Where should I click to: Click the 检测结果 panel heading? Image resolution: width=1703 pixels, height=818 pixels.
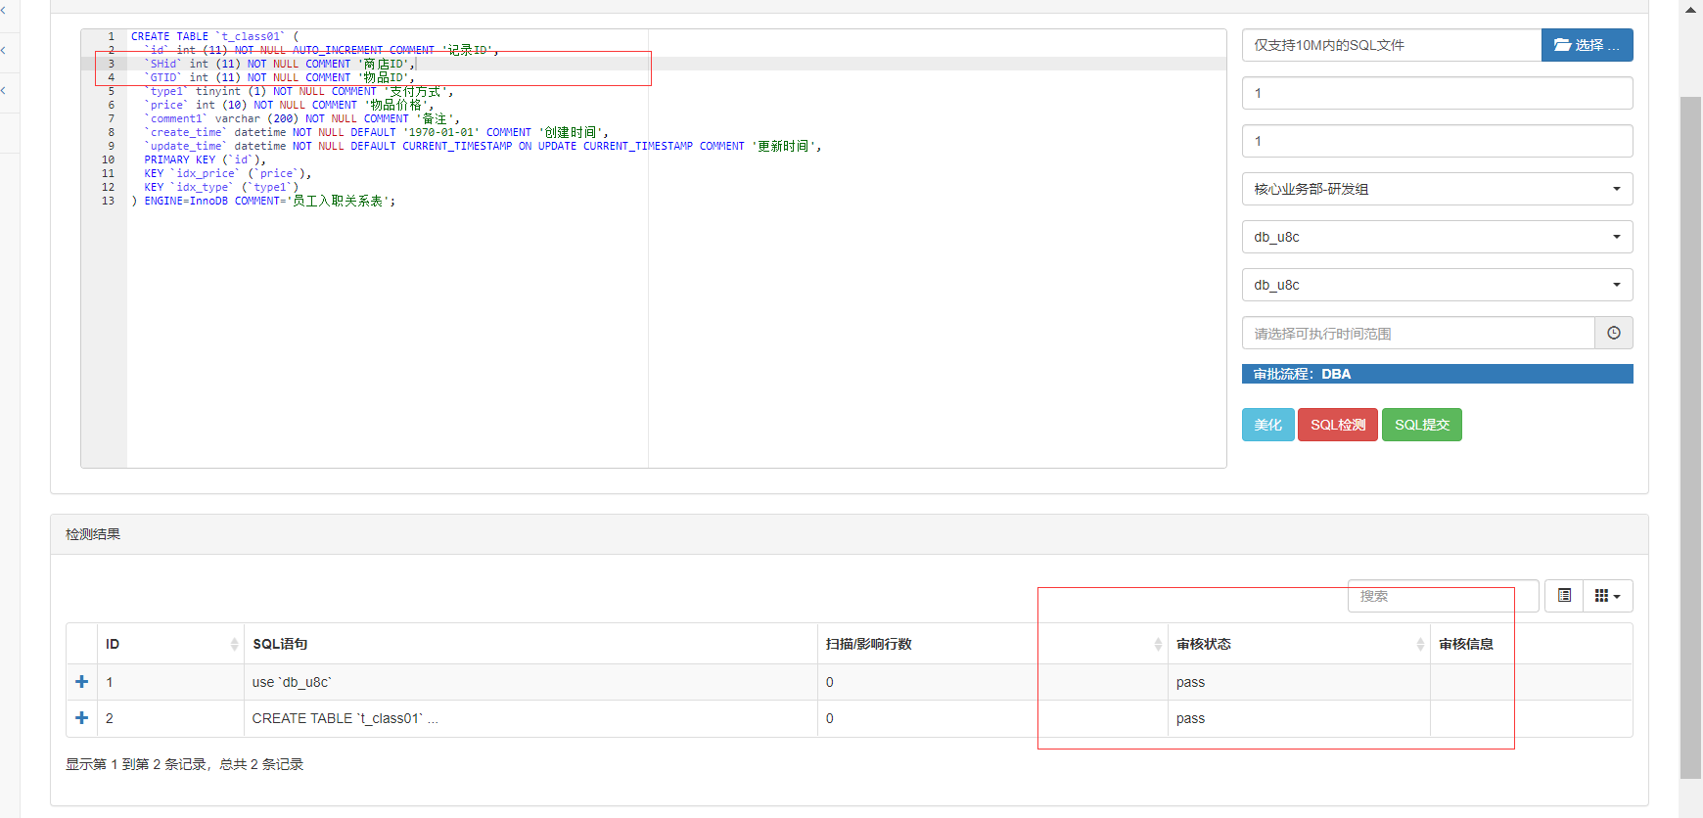[x=93, y=534]
